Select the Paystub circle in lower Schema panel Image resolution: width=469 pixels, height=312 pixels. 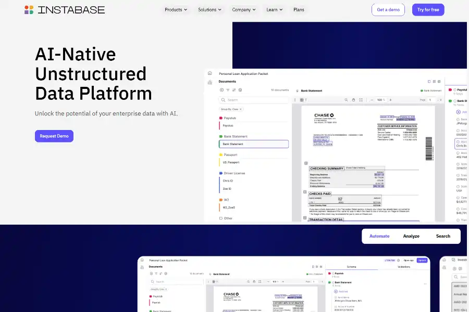(333, 274)
